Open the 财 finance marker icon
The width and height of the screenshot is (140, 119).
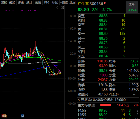(22, 116)
